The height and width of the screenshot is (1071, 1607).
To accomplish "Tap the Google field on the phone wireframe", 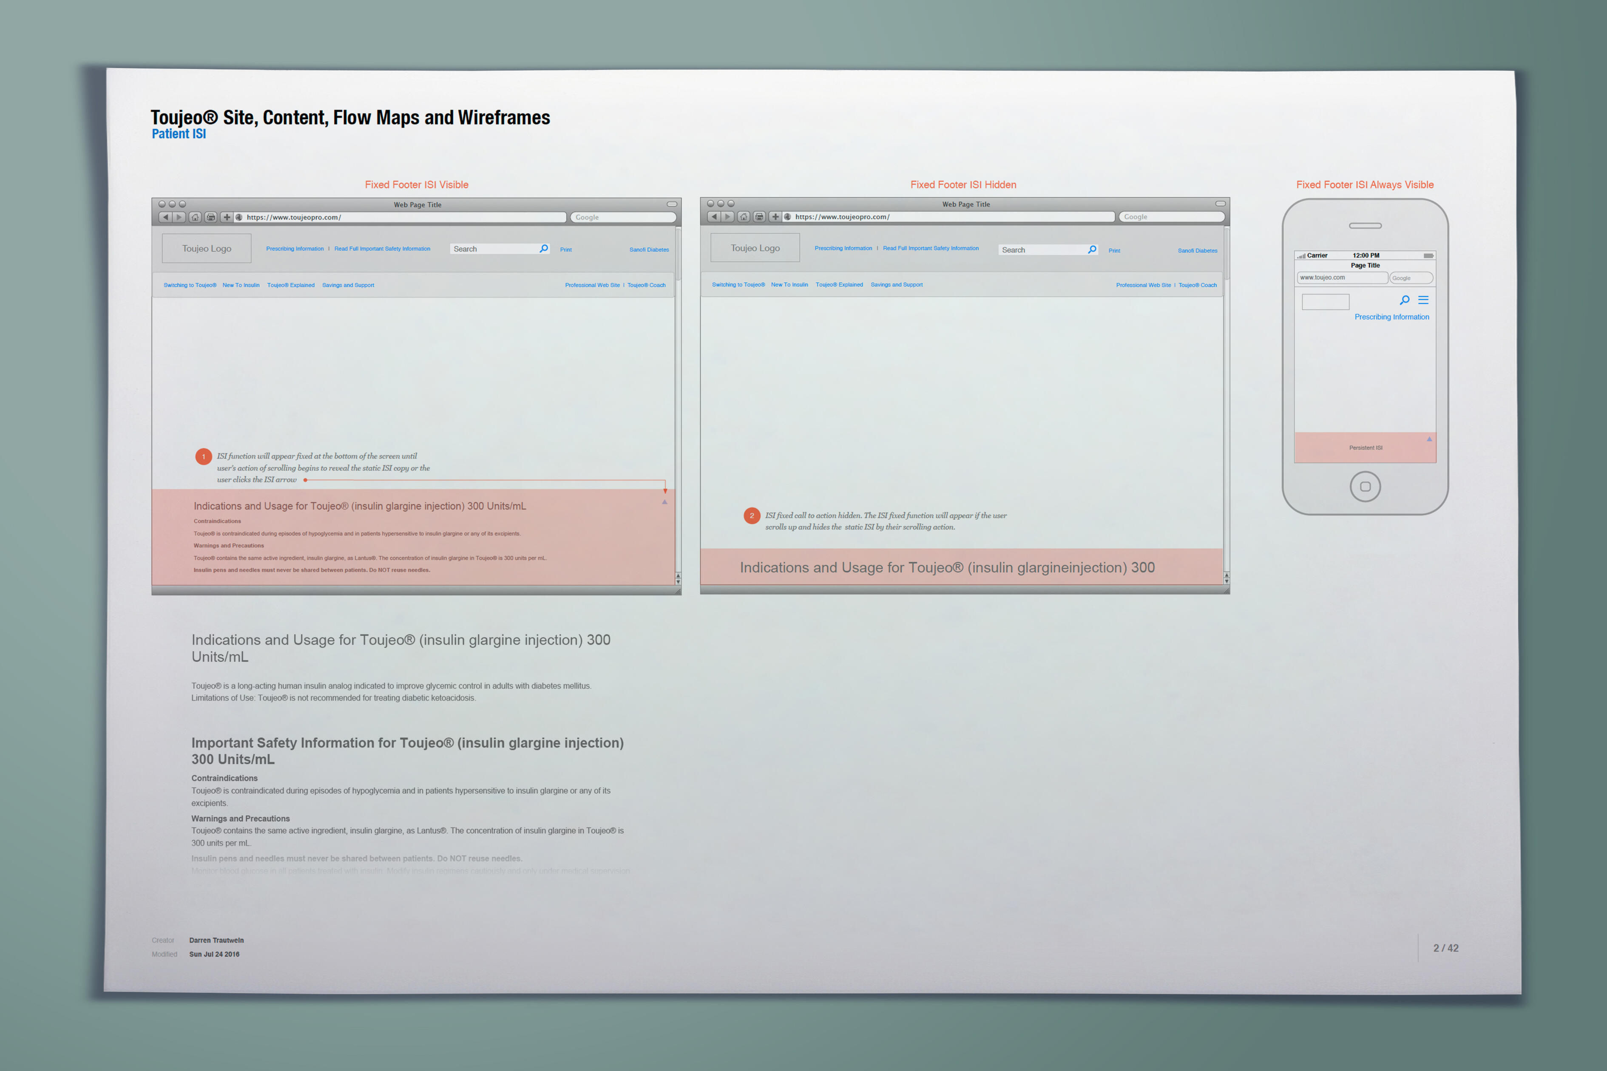I will click(x=1411, y=278).
